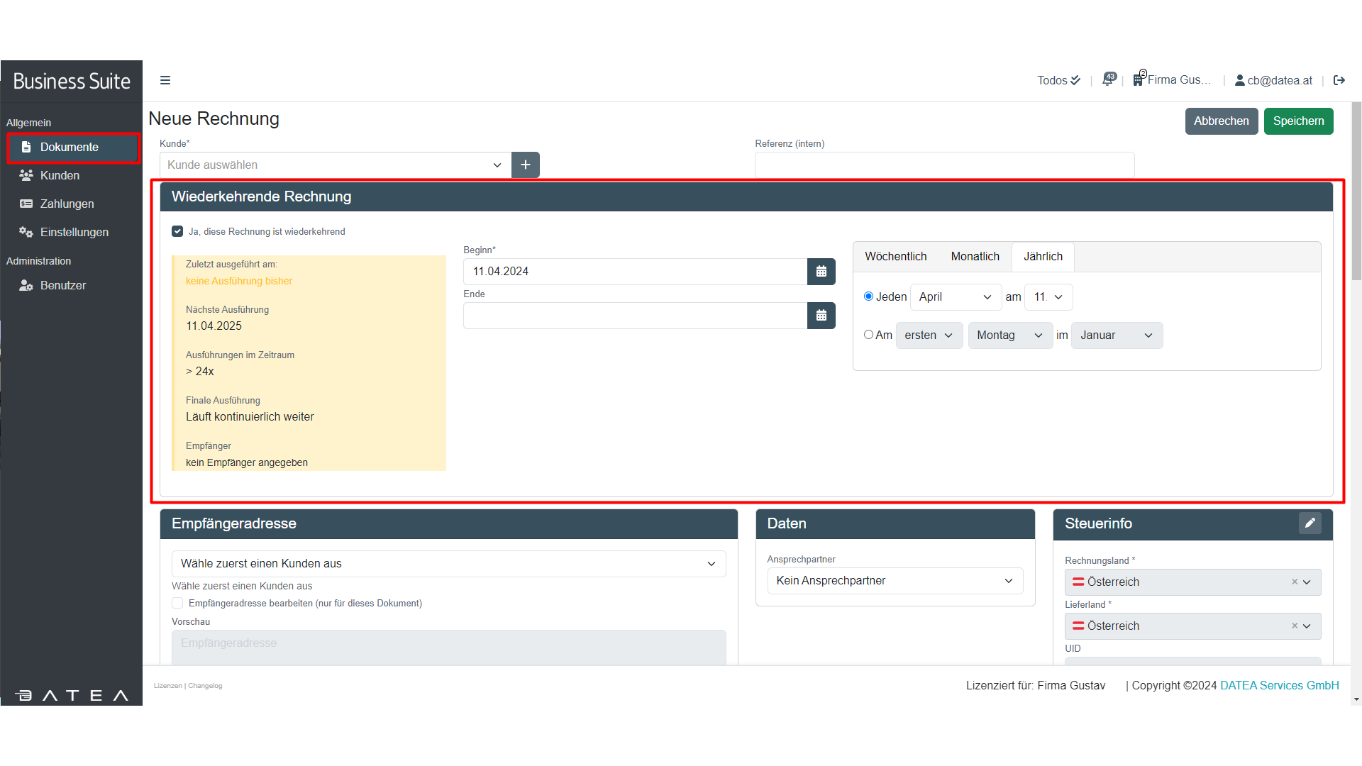
Task: Toggle the hamburger sidebar menu icon
Action: (x=165, y=80)
